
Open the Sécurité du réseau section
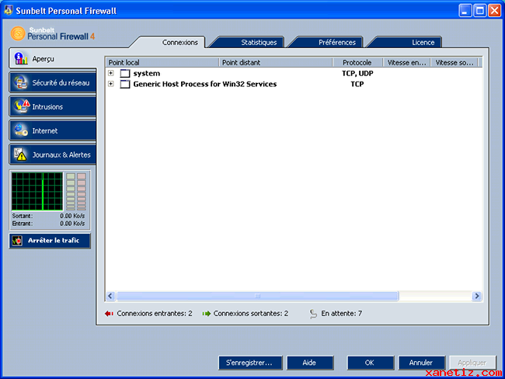[53, 83]
